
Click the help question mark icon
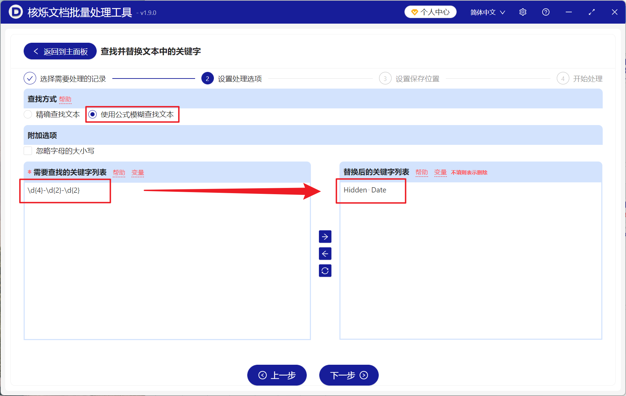pos(546,12)
